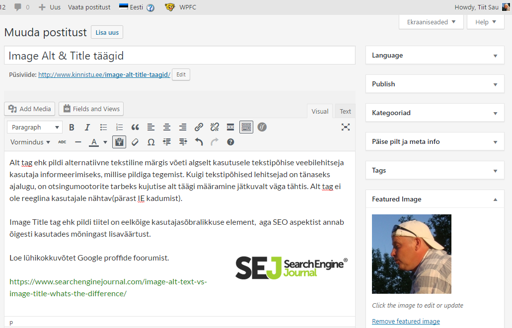Align text left

151,128
